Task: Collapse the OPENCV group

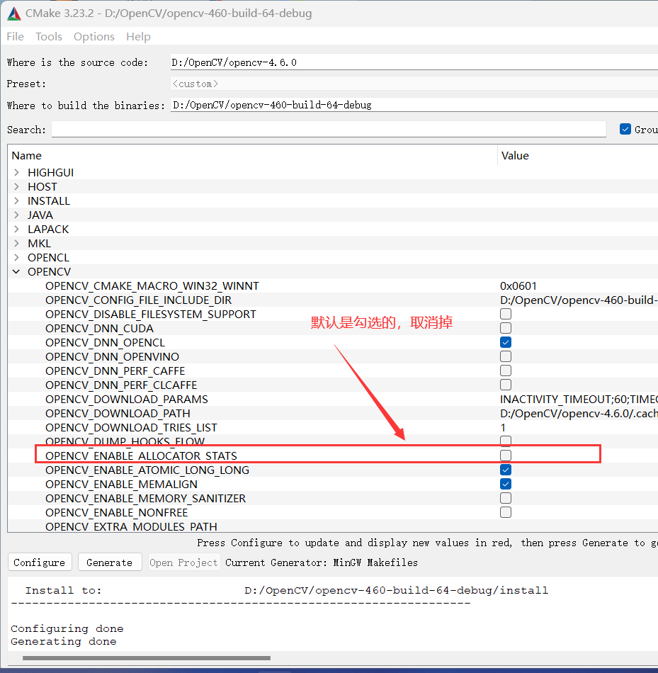Action: [16, 271]
